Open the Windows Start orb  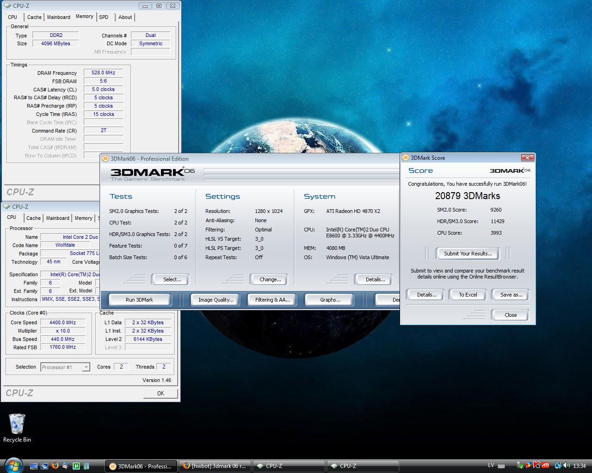coord(12,465)
